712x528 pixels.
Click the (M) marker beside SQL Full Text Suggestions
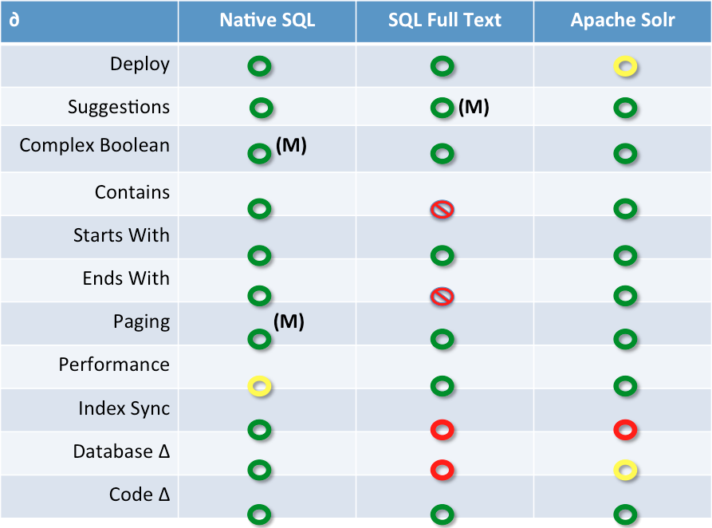pyautogui.click(x=474, y=107)
